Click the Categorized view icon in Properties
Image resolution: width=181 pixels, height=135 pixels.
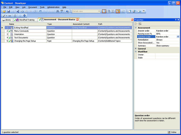click(136, 24)
